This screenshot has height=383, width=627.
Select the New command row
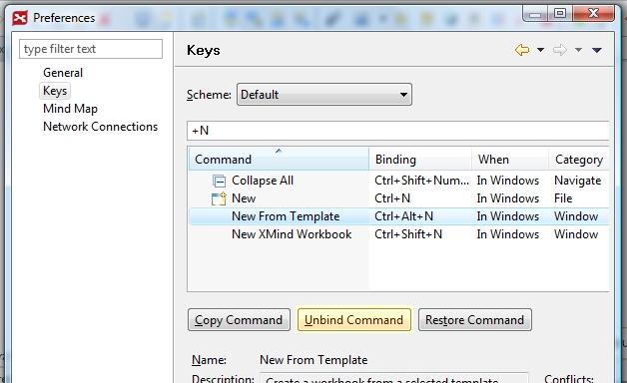tap(398, 198)
